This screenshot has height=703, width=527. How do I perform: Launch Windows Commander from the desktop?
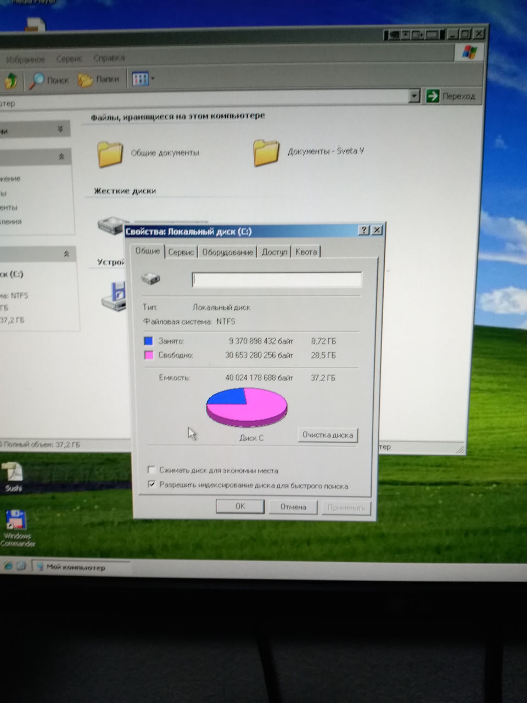click(16, 528)
